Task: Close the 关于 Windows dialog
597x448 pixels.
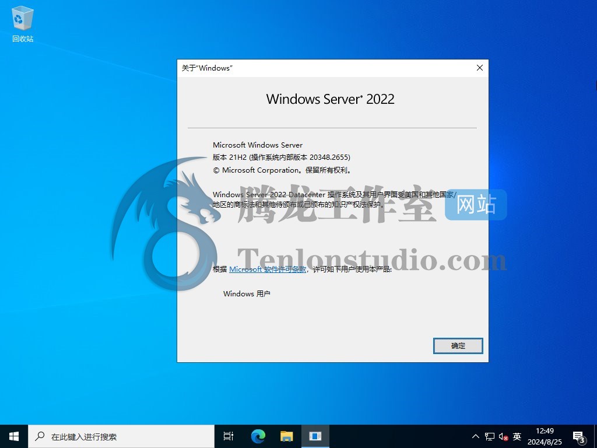Action: (x=480, y=68)
